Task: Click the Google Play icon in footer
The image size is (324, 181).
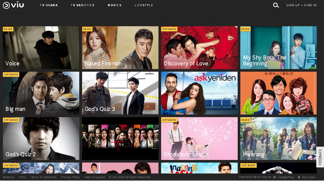Action: click(275, 177)
